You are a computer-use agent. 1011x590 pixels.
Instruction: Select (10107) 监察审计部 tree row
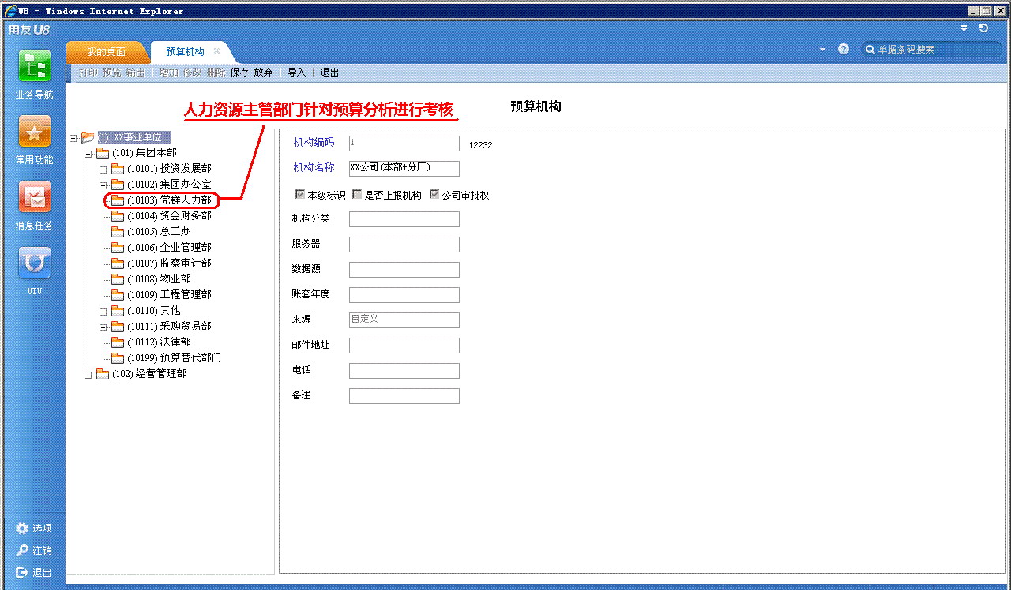coord(169,263)
